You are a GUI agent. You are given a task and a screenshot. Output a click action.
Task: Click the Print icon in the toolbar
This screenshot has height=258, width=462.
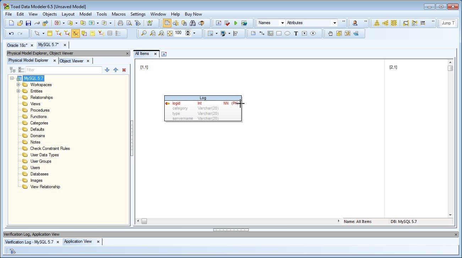(x=120, y=23)
